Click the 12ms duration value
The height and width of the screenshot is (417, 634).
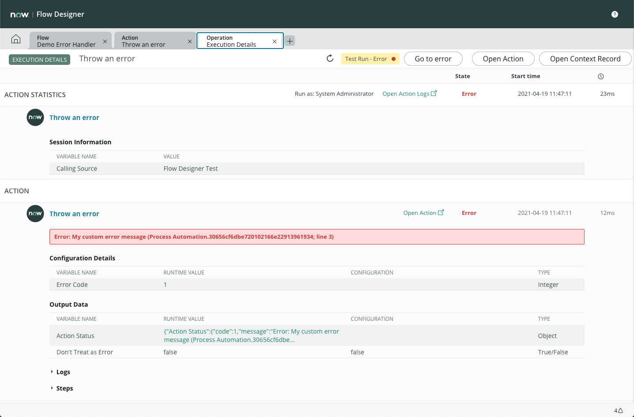607,213
